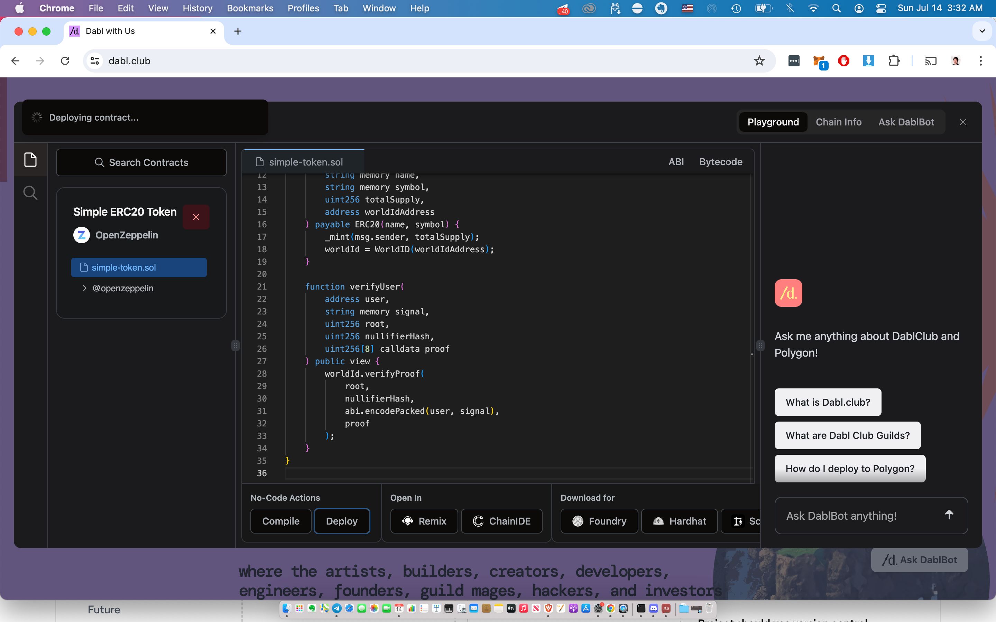
Task: Switch to the simple-token.sol editor tab
Action: pyautogui.click(x=303, y=162)
